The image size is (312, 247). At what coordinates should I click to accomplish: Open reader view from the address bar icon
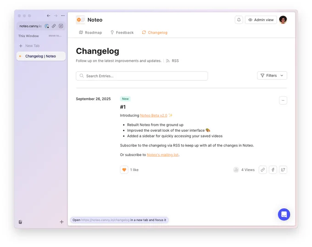click(x=61, y=26)
